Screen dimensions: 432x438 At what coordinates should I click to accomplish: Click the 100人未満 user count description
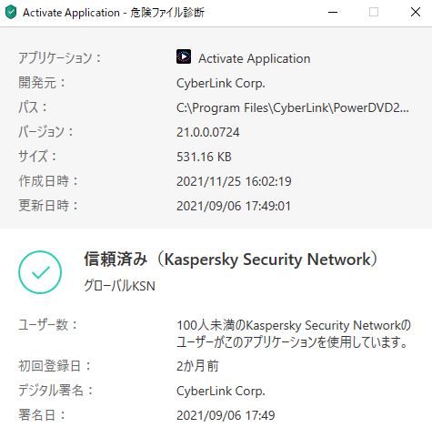[294, 333]
